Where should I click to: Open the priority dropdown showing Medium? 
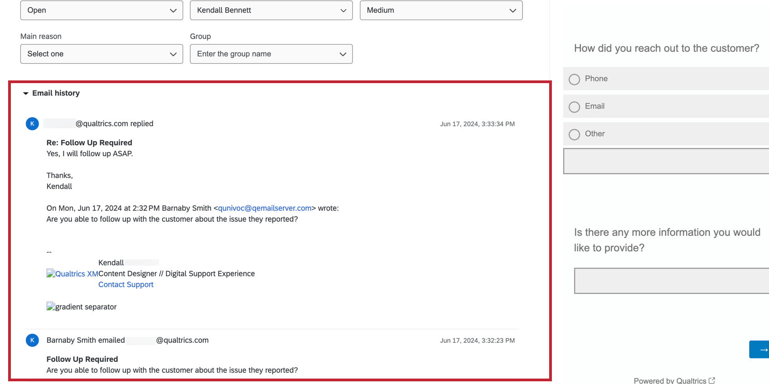[x=441, y=10]
